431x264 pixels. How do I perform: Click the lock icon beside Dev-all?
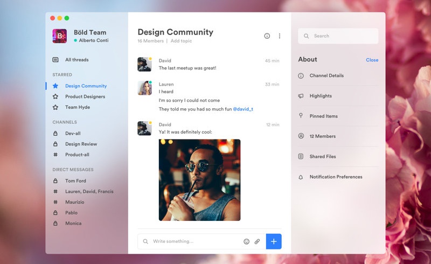(x=55, y=134)
